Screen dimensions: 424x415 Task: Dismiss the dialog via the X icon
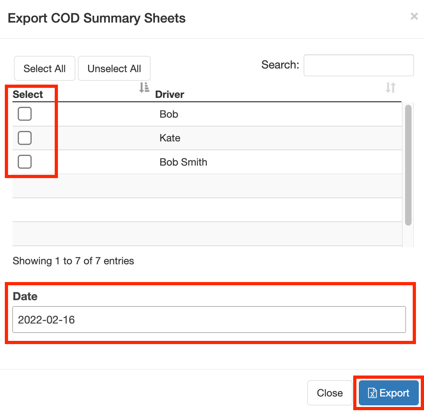[x=414, y=16]
